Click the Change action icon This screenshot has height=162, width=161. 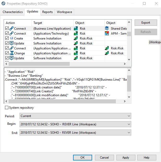point(11,53)
